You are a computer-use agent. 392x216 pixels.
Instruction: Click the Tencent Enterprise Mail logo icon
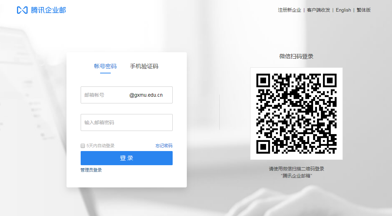coord(22,10)
